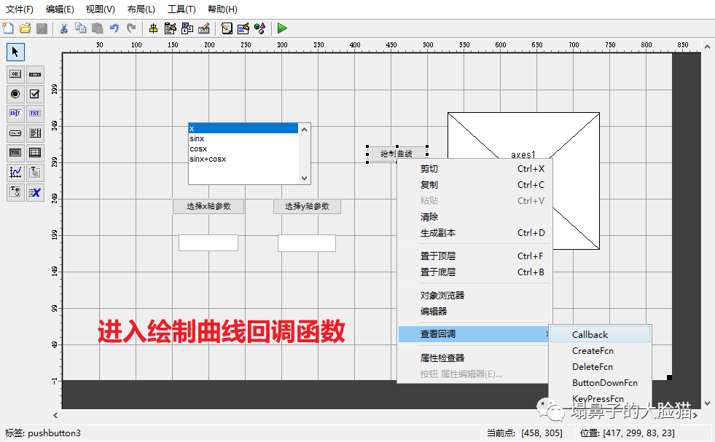Open the Property Inspector toolbar icon

pyautogui.click(x=243, y=28)
